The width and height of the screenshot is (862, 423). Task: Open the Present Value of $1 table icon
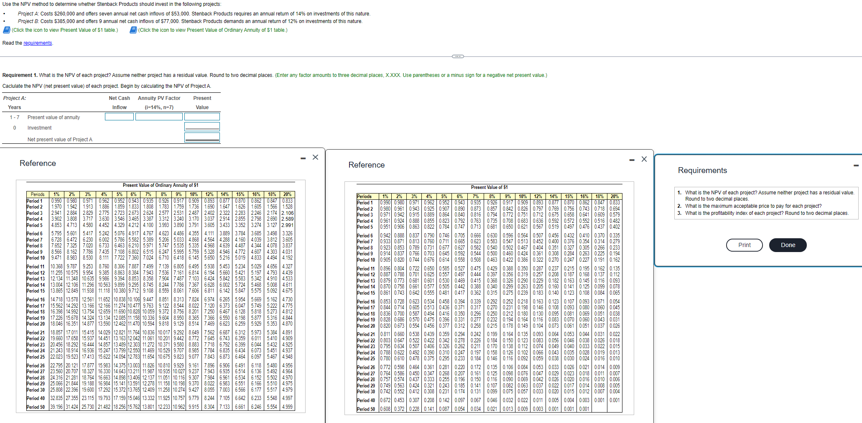[7, 30]
